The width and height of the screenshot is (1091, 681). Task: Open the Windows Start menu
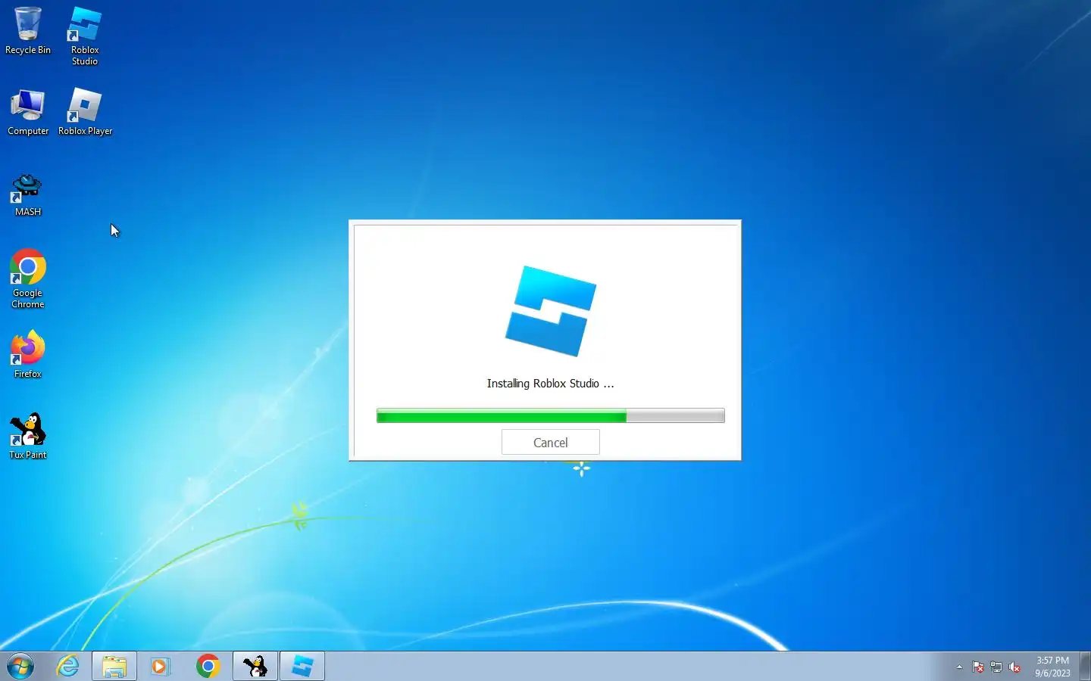pos(20,667)
